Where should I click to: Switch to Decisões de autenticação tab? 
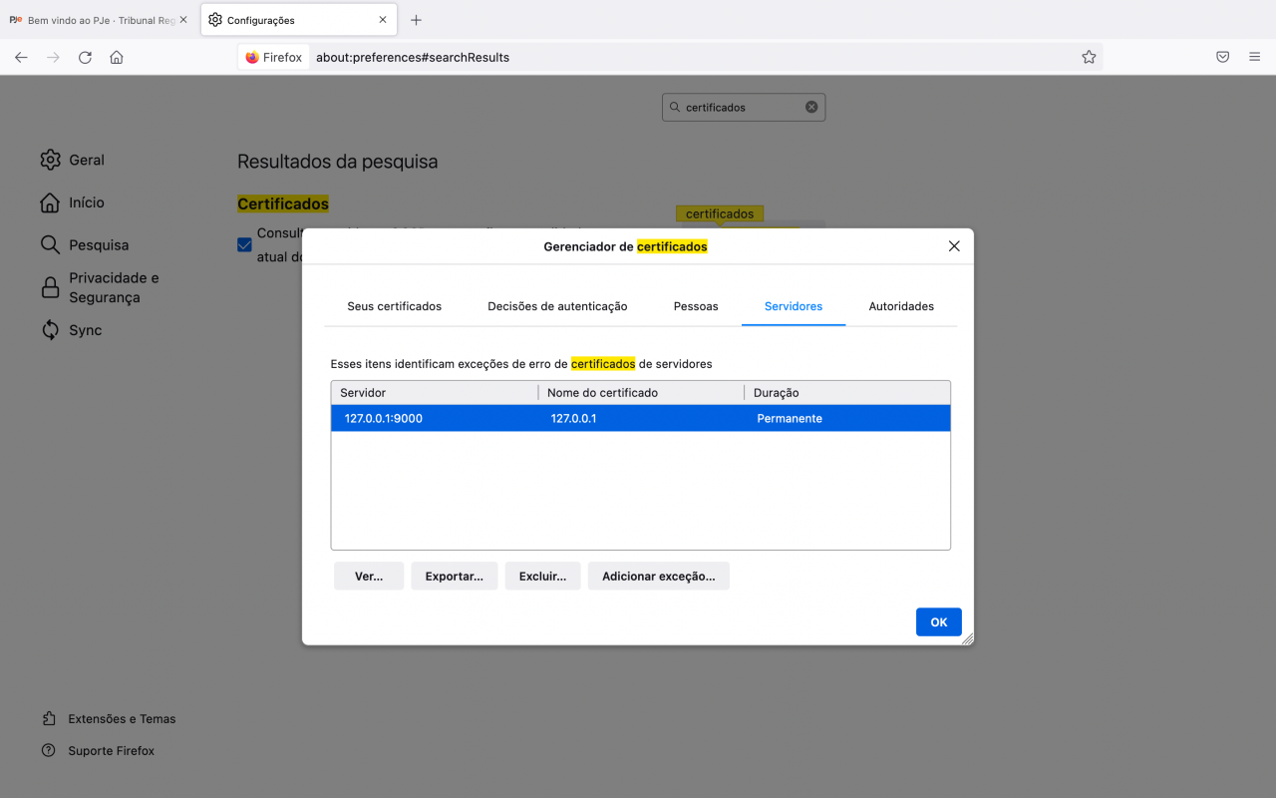coord(557,306)
